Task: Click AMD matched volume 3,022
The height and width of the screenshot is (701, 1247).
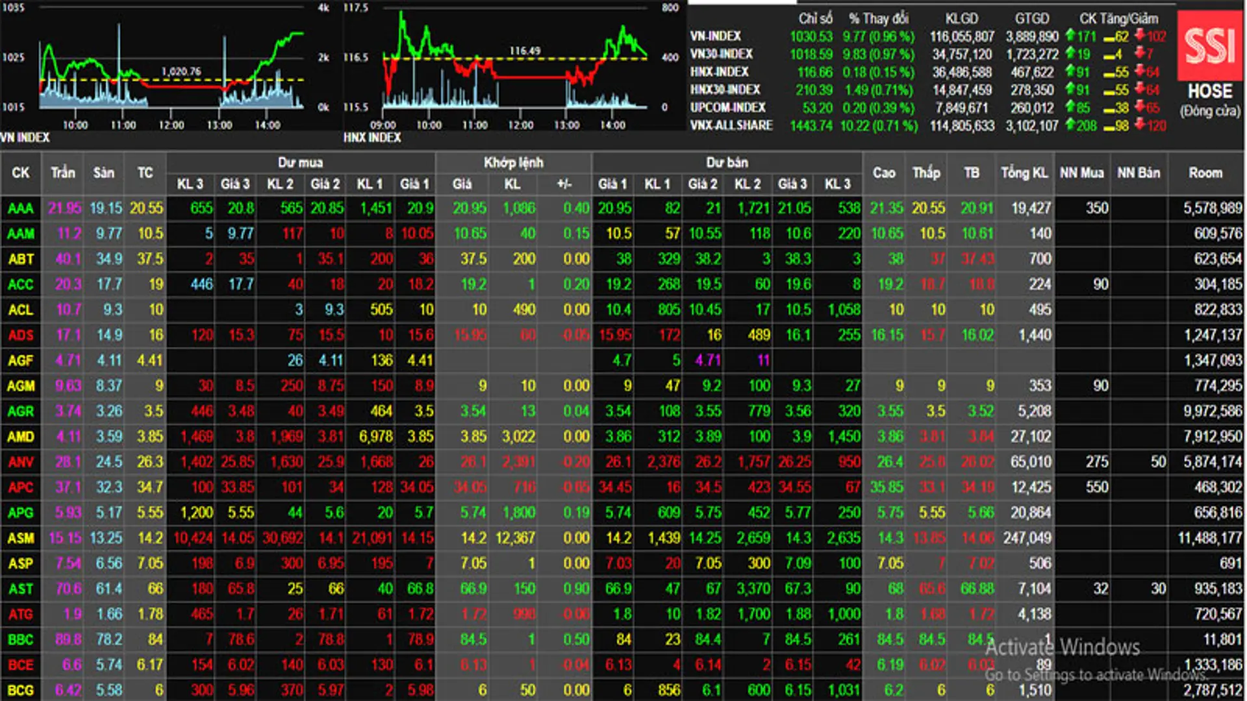Action: [x=518, y=436]
